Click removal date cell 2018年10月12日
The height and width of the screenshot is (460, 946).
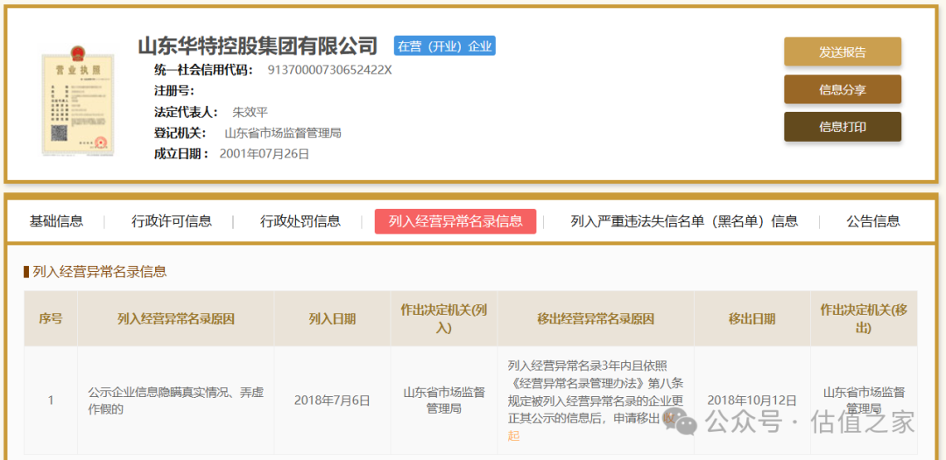click(x=752, y=401)
